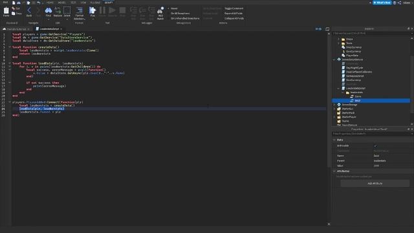Collapse the Attributes section in Properties
Image resolution: width=414 pixels, height=233 pixels.
(334, 171)
